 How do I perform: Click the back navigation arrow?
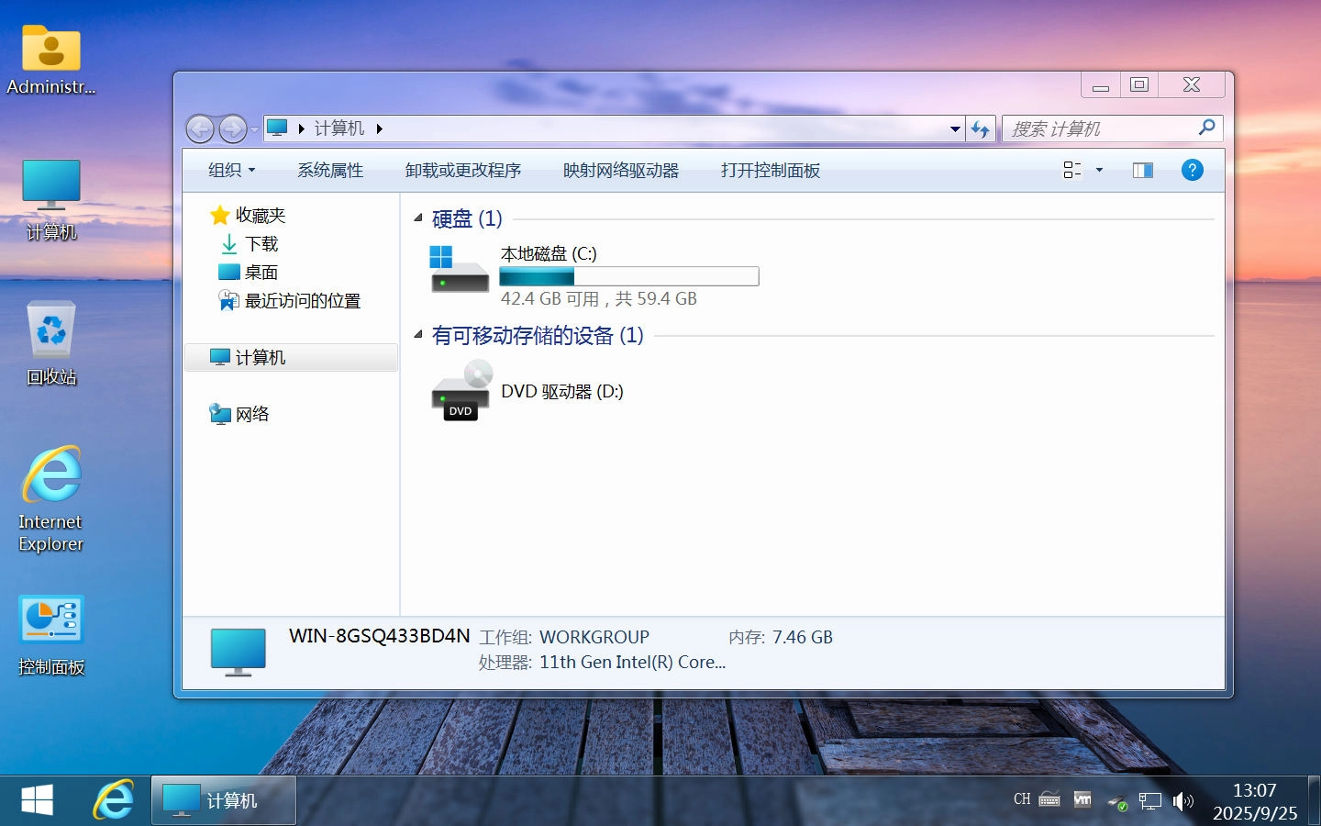point(199,128)
